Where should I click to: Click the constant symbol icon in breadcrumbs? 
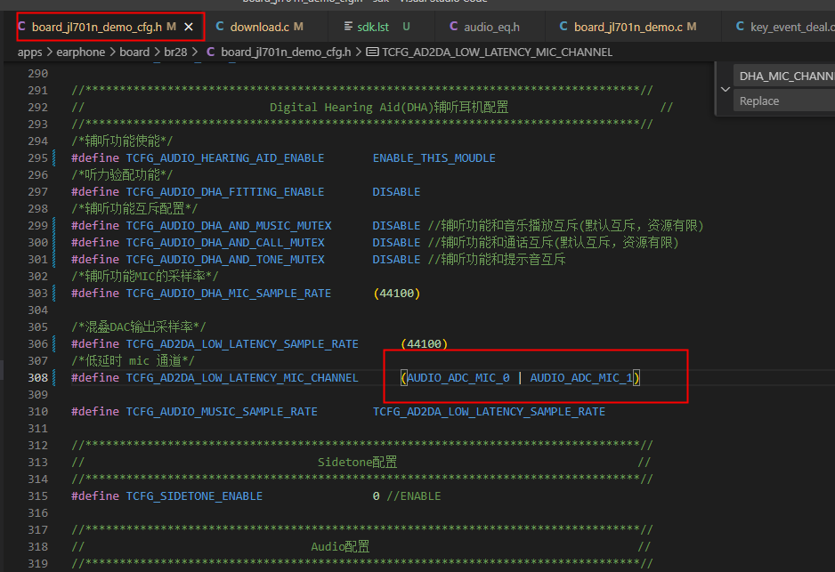click(x=373, y=52)
